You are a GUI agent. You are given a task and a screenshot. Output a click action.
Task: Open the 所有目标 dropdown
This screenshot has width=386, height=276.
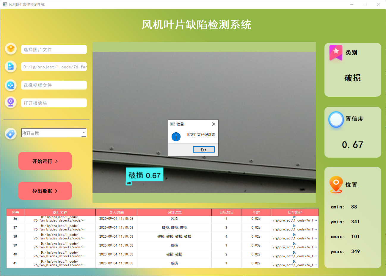[x=54, y=133]
